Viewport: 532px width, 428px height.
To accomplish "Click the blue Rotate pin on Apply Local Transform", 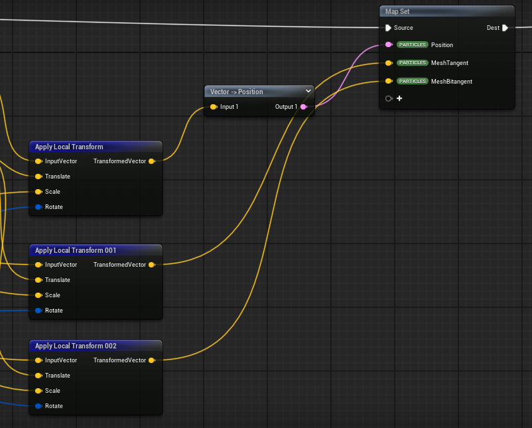I will (38, 207).
